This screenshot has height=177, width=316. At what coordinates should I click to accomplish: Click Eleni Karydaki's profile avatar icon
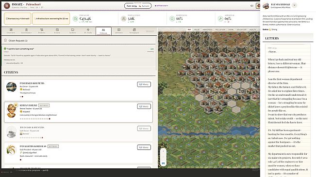[x=266, y=6]
